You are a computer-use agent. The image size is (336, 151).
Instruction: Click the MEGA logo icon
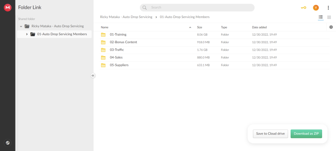click(8, 8)
